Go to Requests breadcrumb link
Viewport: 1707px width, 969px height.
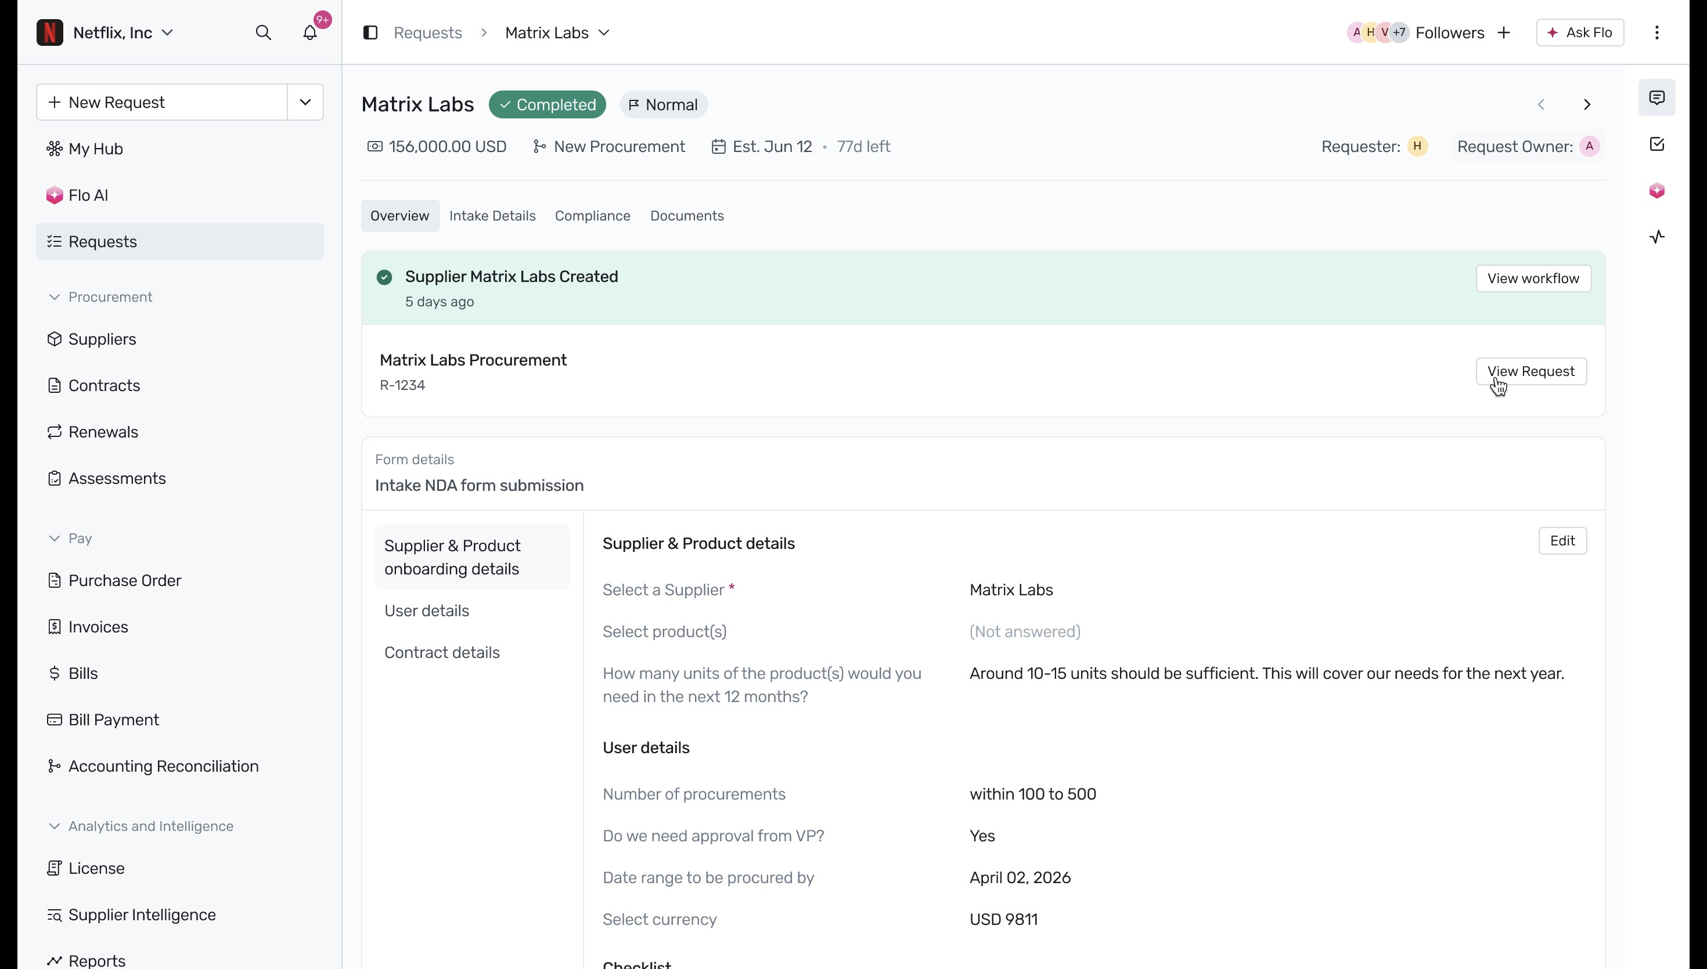[427, 32]
